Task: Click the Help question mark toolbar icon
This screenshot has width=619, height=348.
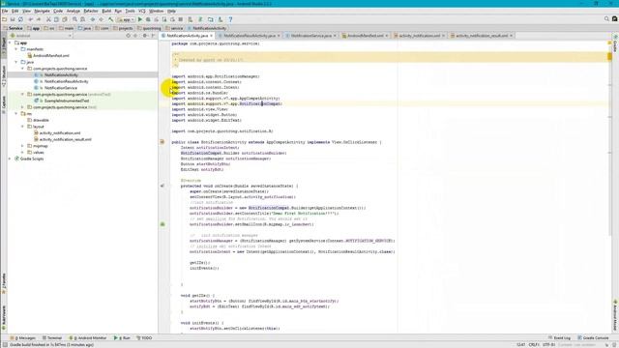Action: [x=230, y=19]
